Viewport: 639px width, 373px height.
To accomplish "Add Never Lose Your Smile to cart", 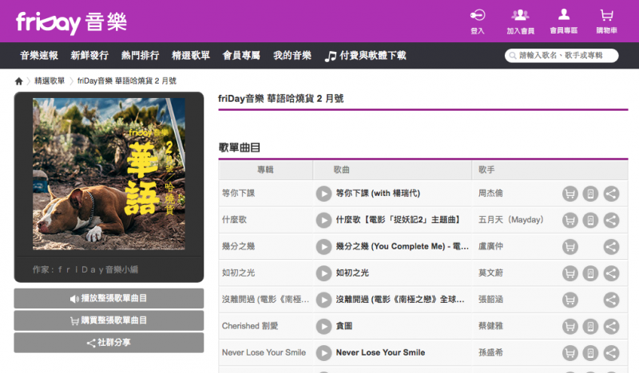I will tap(570, 352).
